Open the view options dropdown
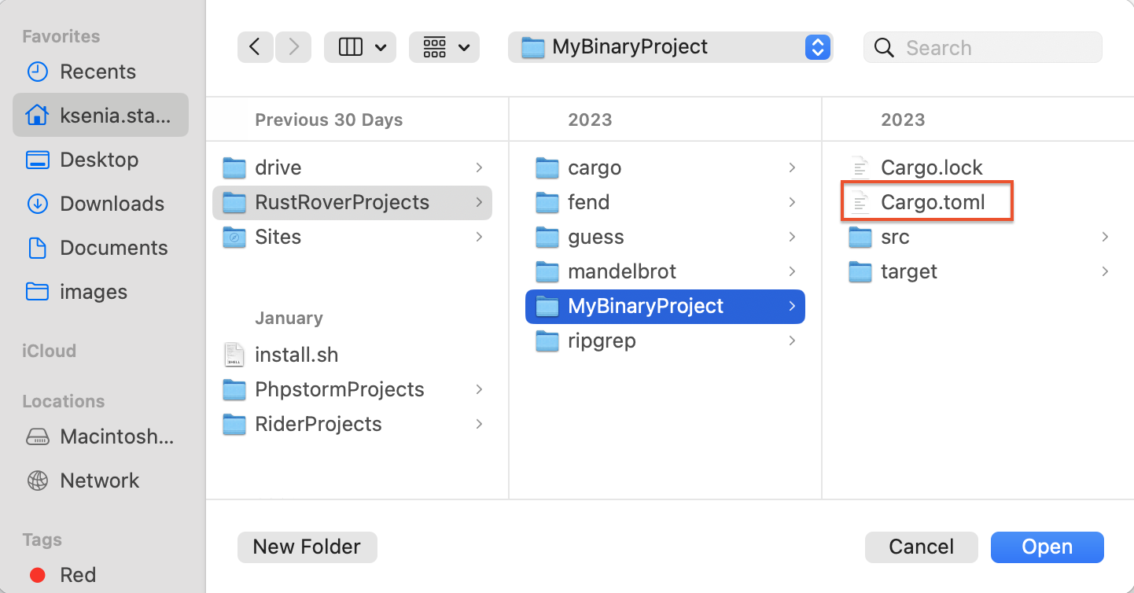Image resolution: width=1134 pixels, height=593 pixels. [359, 46]
